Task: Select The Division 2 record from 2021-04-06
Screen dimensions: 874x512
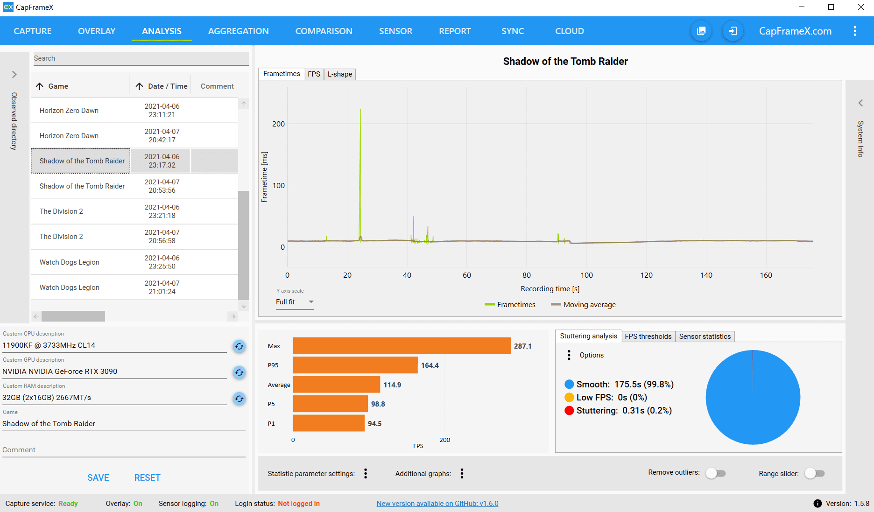Action: (x=134, y=211)
